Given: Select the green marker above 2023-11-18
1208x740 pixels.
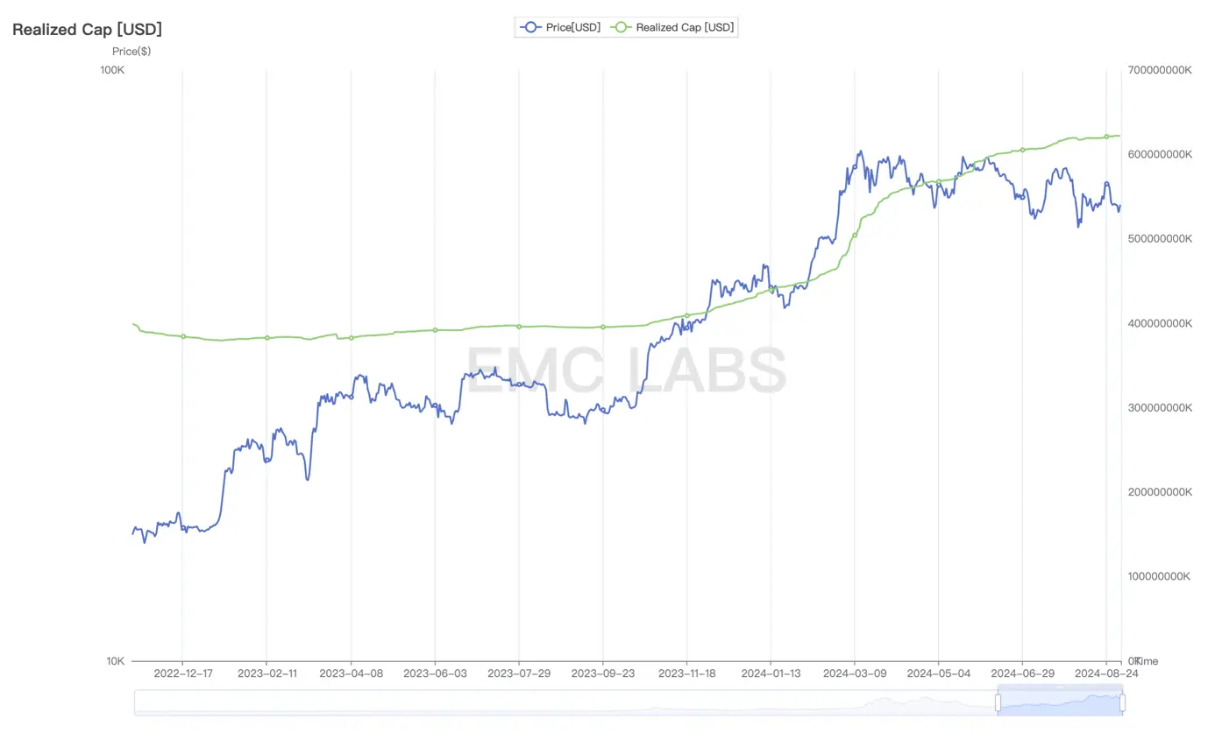Looking at the screenshot, I should point(686,317).
